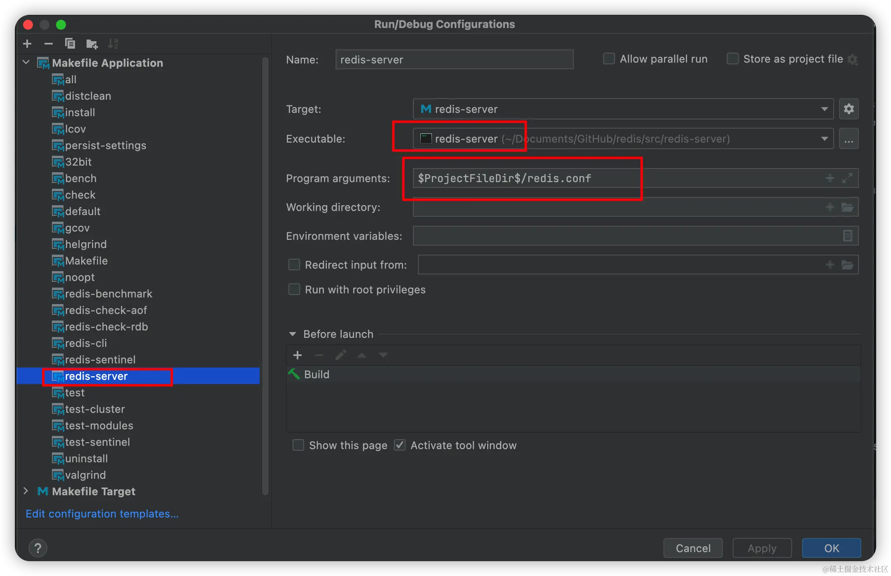The height and width of the screenshot is (576, 891).
Task: Toggle Run with root privileges
Action: (x=294, y=290)
